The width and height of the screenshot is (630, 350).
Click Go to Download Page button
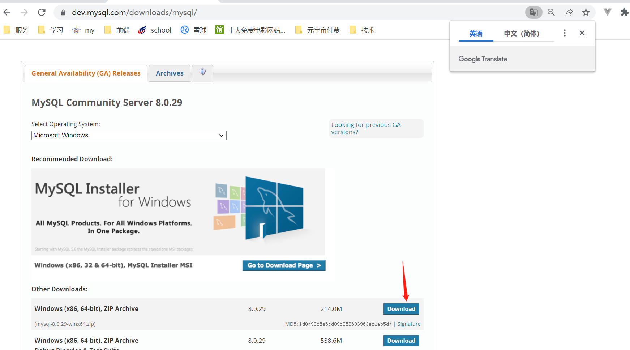[x=284, y=265]
